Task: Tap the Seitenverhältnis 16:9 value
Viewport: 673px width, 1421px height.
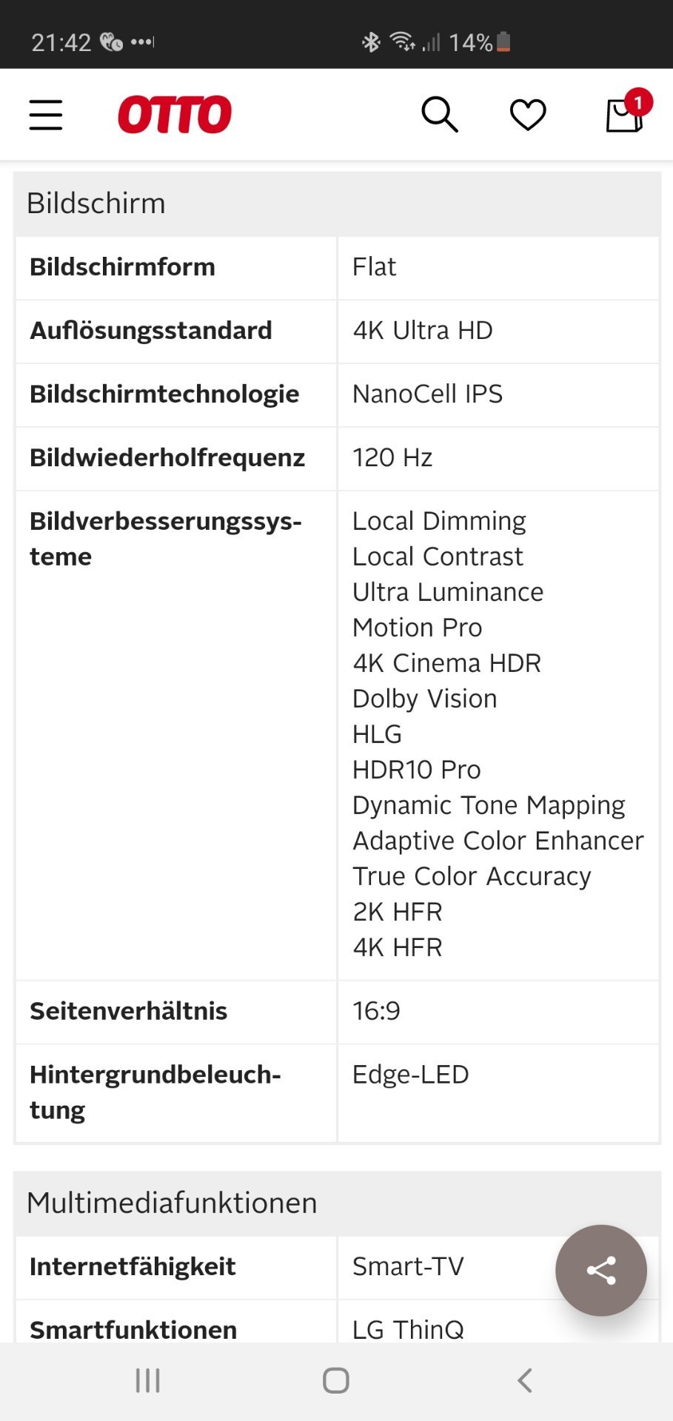Action: [376, 1011]
